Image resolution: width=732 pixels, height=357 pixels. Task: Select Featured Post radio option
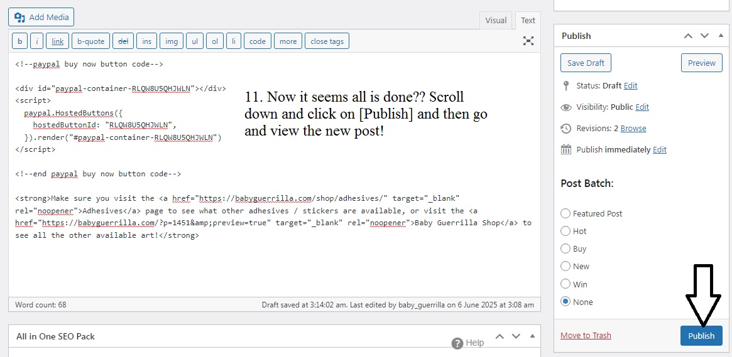[565, 213]
